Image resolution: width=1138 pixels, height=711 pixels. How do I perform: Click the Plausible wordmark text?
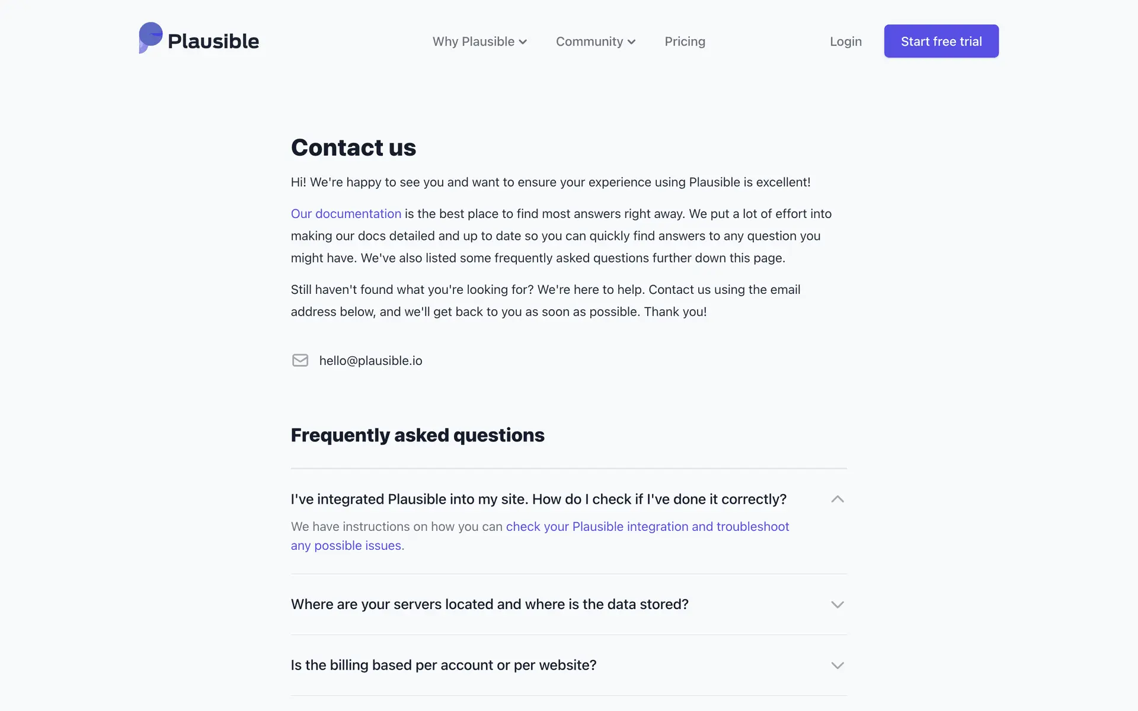click(x=213, y=41)
